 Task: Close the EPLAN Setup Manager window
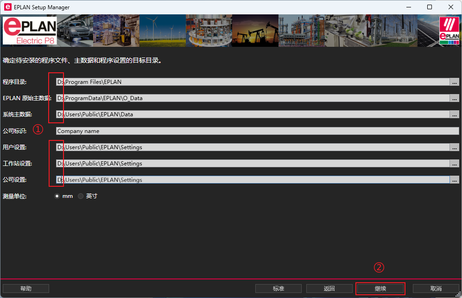click(x=451, y=7)
